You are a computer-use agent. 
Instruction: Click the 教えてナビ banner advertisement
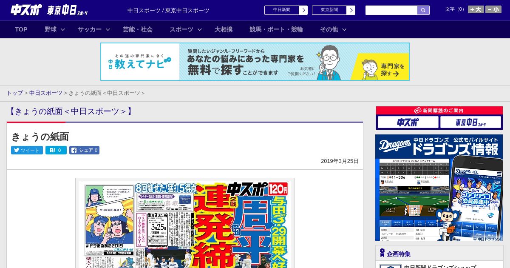tap(255, 62)
